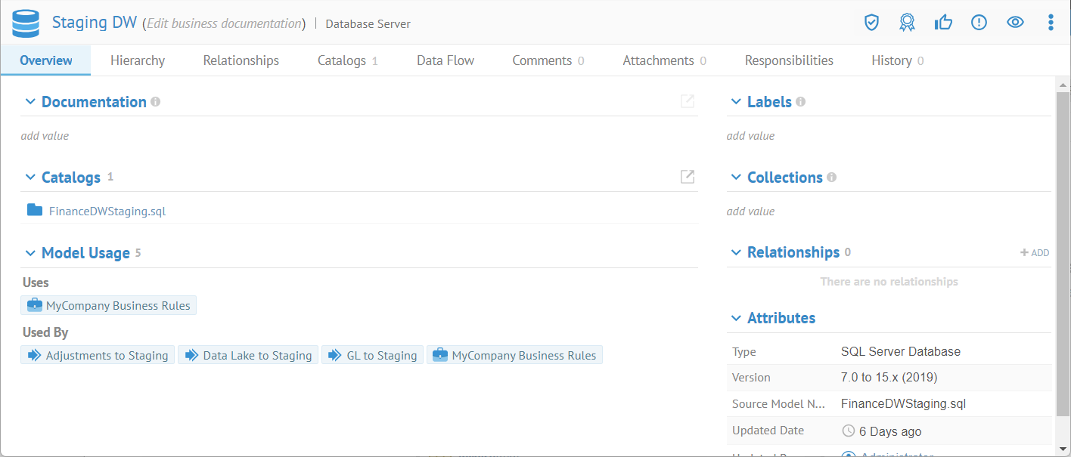Click the award ribbon endorsement icon
The image size is (1071, 457).
907,23
